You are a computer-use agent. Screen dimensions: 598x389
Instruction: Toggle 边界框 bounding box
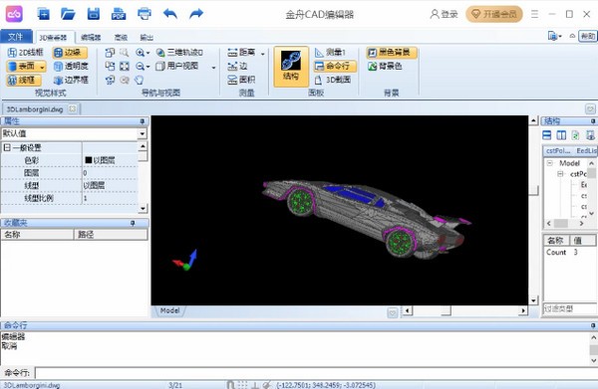pyautogui.click(x=71, y=80)
